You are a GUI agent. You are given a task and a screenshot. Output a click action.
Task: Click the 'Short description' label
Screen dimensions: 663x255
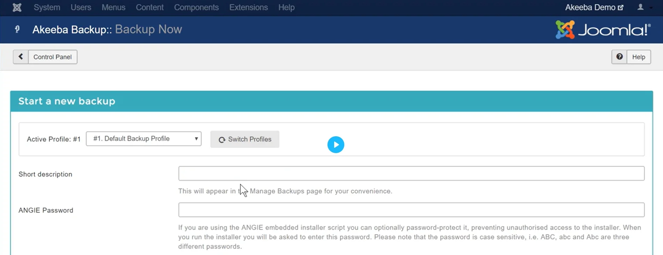[x=45, y=174]
